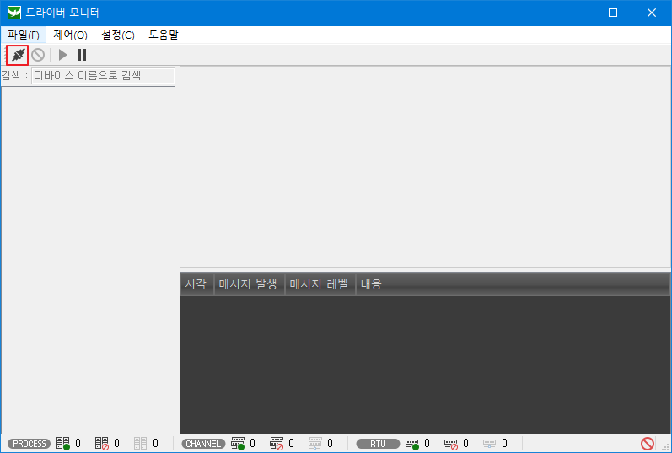Click the disconnect circle-slash toolbar icon
Image resolution: width=672 pixels, height=453 pixels.
[x=38, y=55]
